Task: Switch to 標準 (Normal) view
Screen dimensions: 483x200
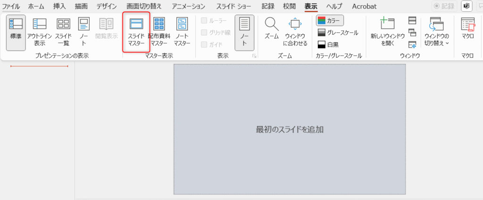Action: tap(16, 32)
